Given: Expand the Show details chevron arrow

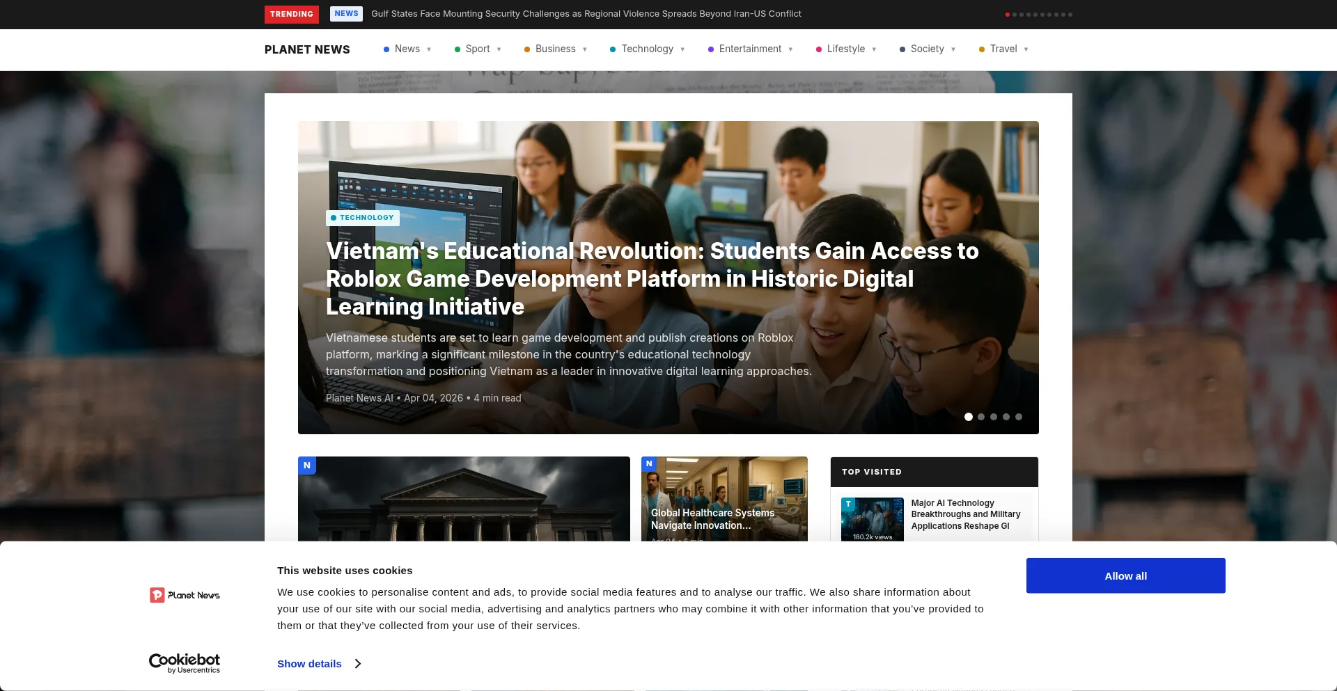Looking at the screenshot, I should 358,664.
